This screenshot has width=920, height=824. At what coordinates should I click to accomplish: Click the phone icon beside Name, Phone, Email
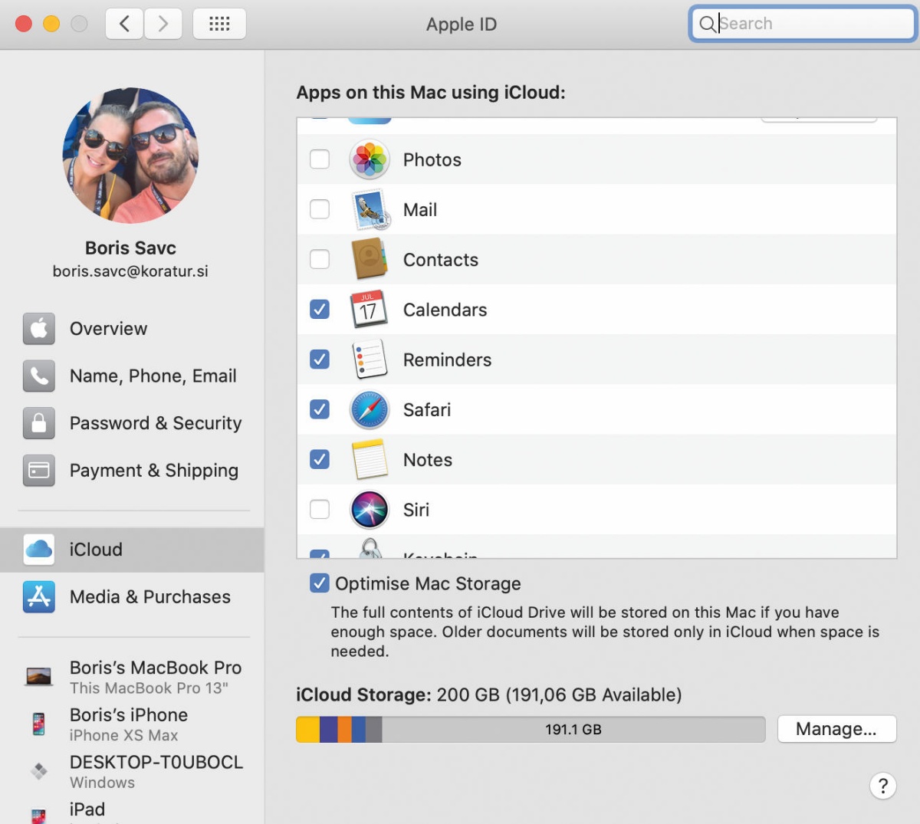point(39,376)
